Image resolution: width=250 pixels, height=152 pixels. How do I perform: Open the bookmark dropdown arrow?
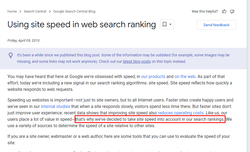pos(170,24)
